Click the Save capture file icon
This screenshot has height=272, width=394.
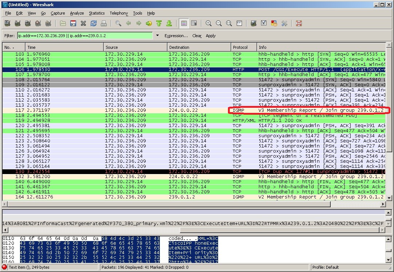[x=73, y=23]
